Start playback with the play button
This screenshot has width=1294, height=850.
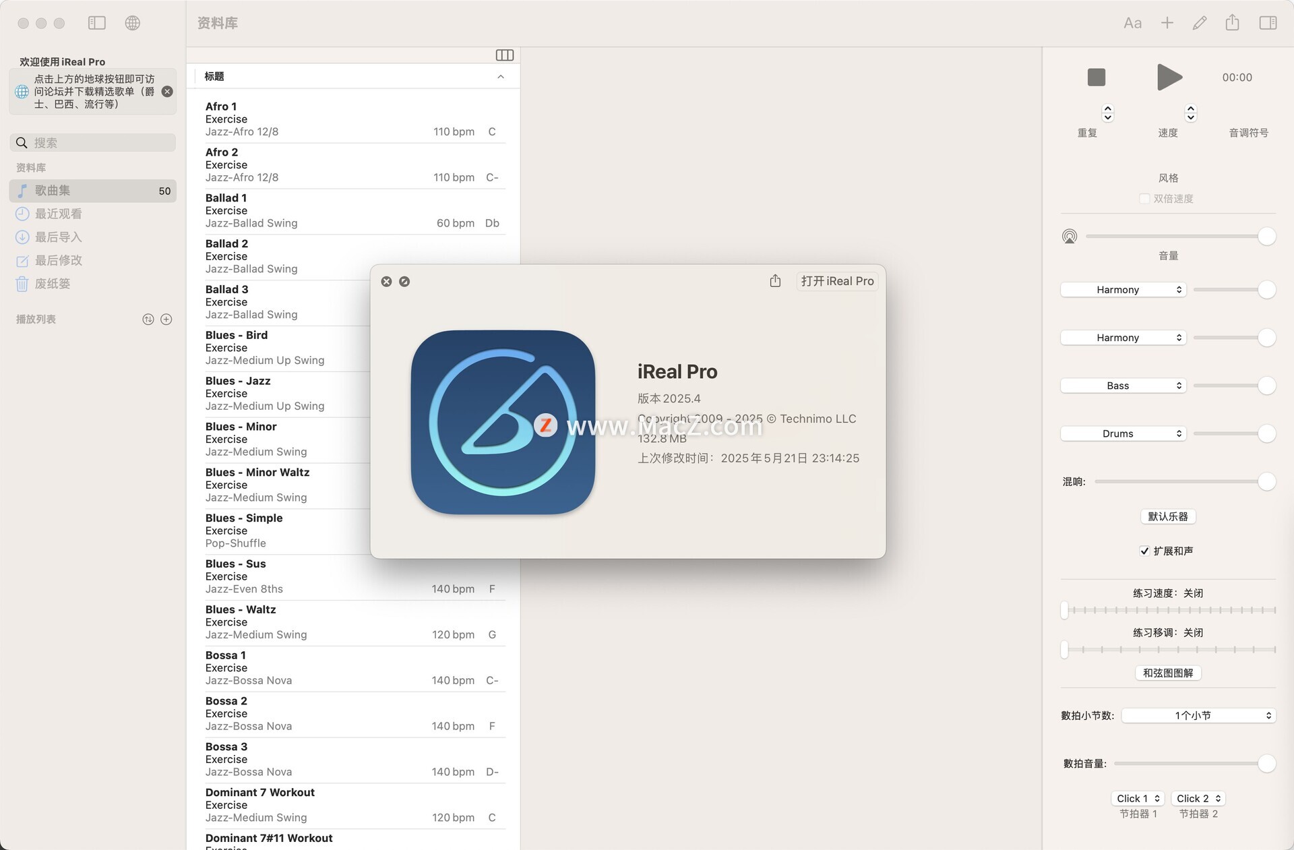click(x=1169, y=77)
